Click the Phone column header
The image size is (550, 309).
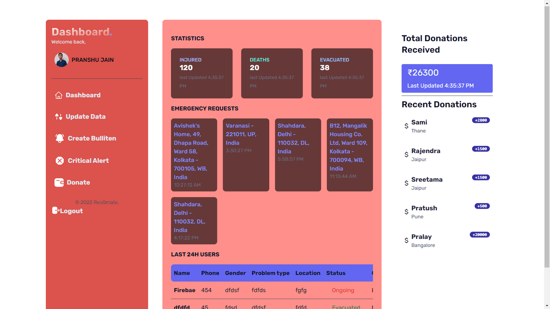coord(210,273)
